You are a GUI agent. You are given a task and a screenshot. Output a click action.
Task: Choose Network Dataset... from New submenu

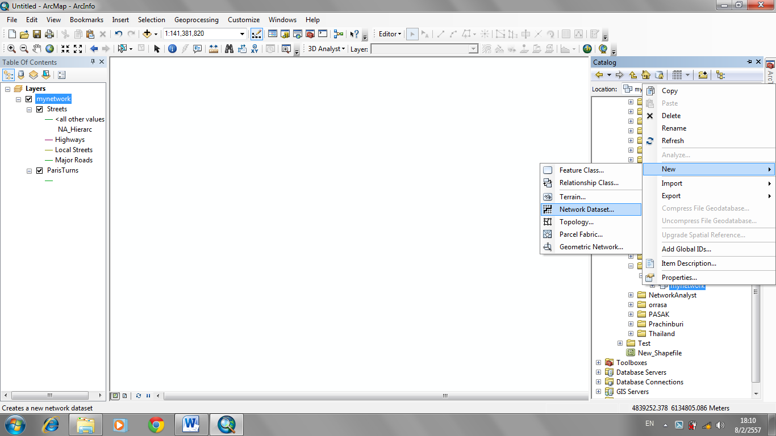[591, 209]
